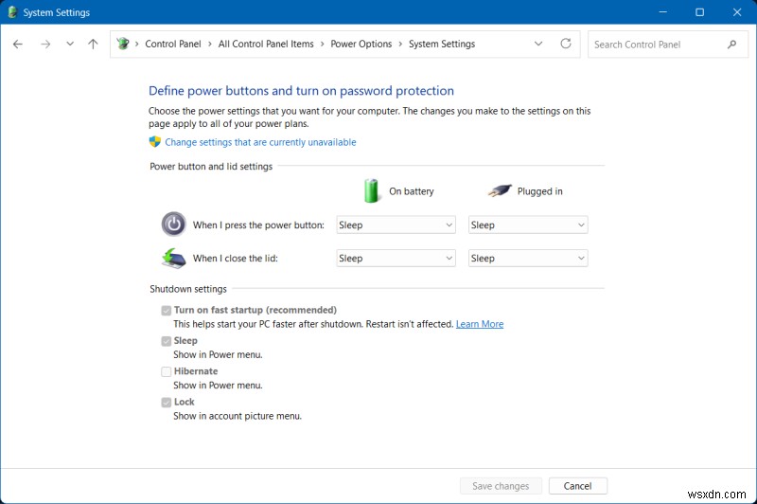This screenshot has height=504, width=757.
Task: Expand chevron after All Control Panel Items
Action: click(x=322, y=44)
